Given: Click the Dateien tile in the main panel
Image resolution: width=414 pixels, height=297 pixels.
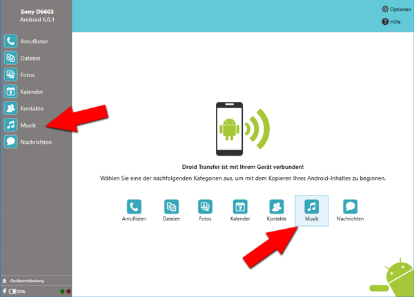Looking at the screenshot, I should click(x=171, y=210).
